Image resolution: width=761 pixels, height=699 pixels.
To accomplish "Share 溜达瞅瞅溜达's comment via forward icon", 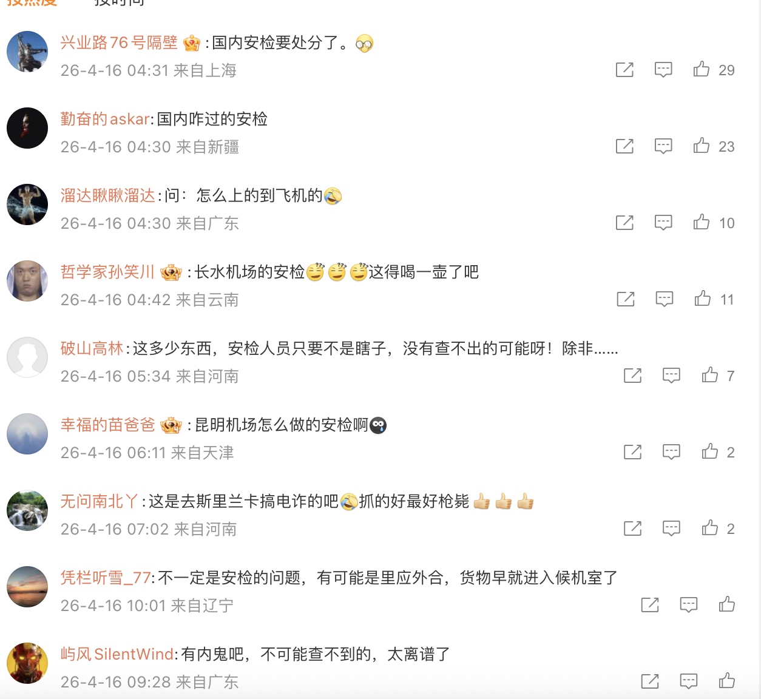I will [624, 223].
